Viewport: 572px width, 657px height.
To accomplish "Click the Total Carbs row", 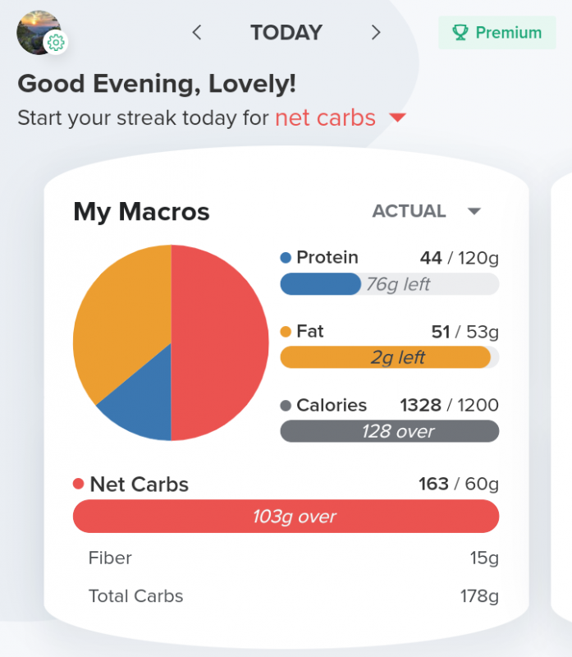I will point(293,596).
